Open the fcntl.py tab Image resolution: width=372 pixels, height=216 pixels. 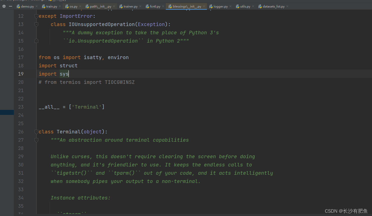[x=155, y=6]
